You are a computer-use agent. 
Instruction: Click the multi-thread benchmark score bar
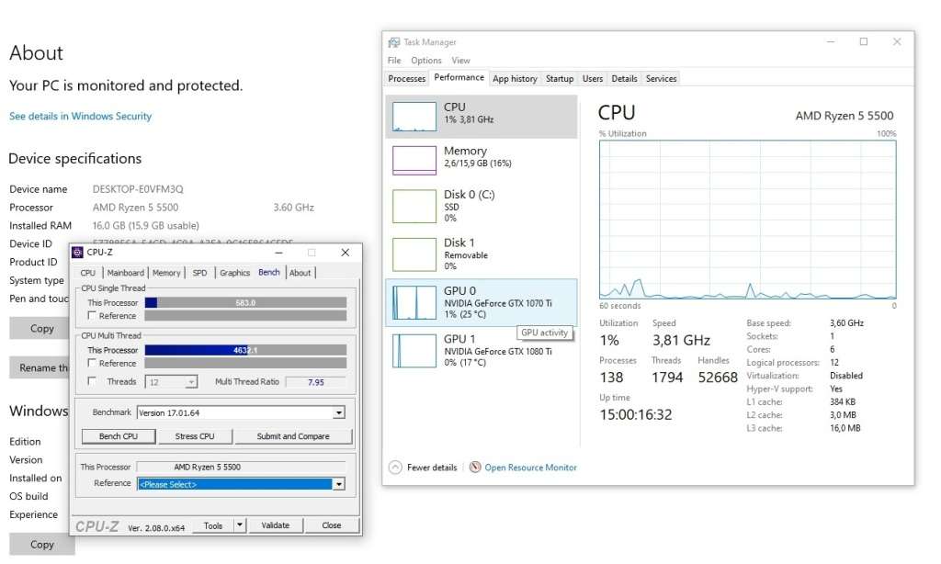click(244, 349)
